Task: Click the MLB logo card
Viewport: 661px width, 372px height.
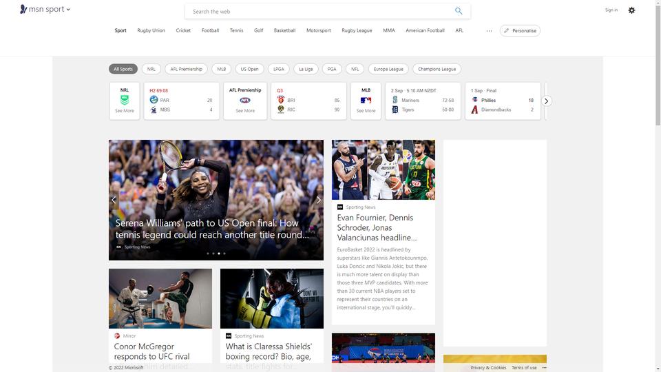Action: tap(366, 101)
